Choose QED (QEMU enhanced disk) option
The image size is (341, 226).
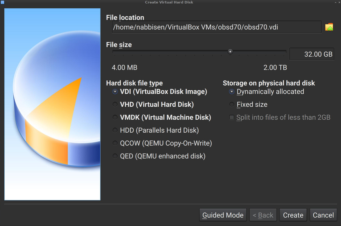point(159,156)
